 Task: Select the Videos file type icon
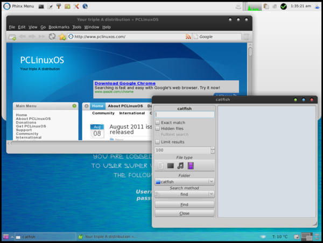(x=191, y=166)
